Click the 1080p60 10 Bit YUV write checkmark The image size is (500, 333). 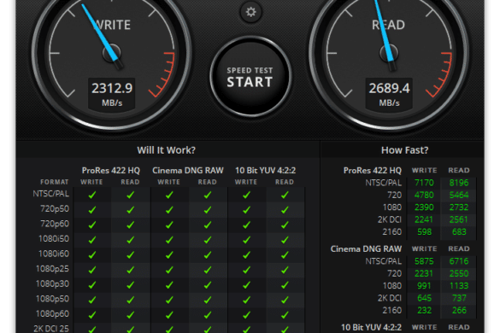click(x=246, y=314)
